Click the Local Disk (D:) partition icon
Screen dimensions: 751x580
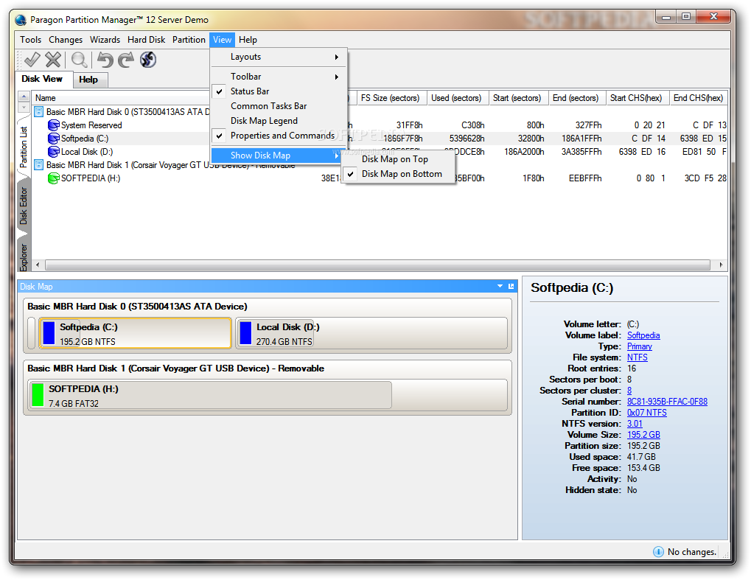[54, 152]
